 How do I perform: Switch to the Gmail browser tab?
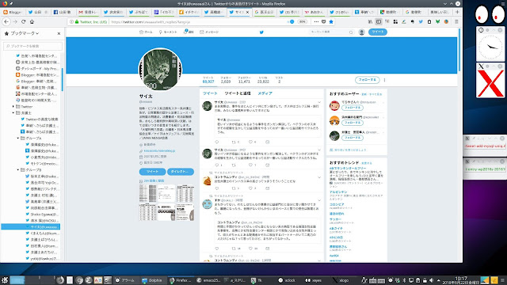coord(88,12)
